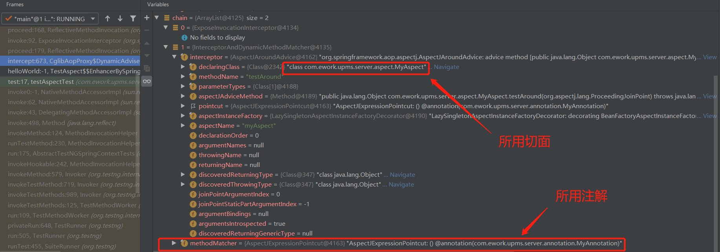This screenshot has height=252, width=720.
Task: Expand the aspectName field
Action: tap(183, 125)
